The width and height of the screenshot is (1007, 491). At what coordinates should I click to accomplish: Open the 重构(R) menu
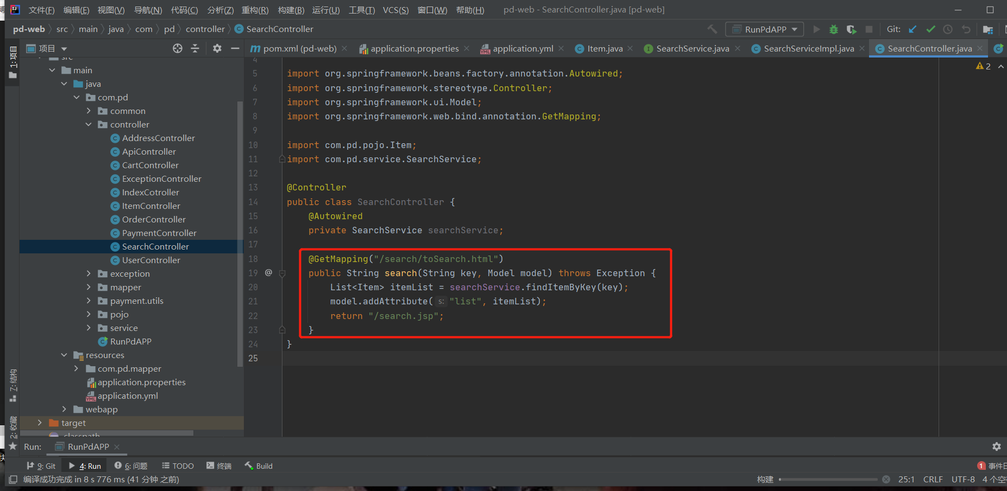pyautogui.click(x=255, y=10)
